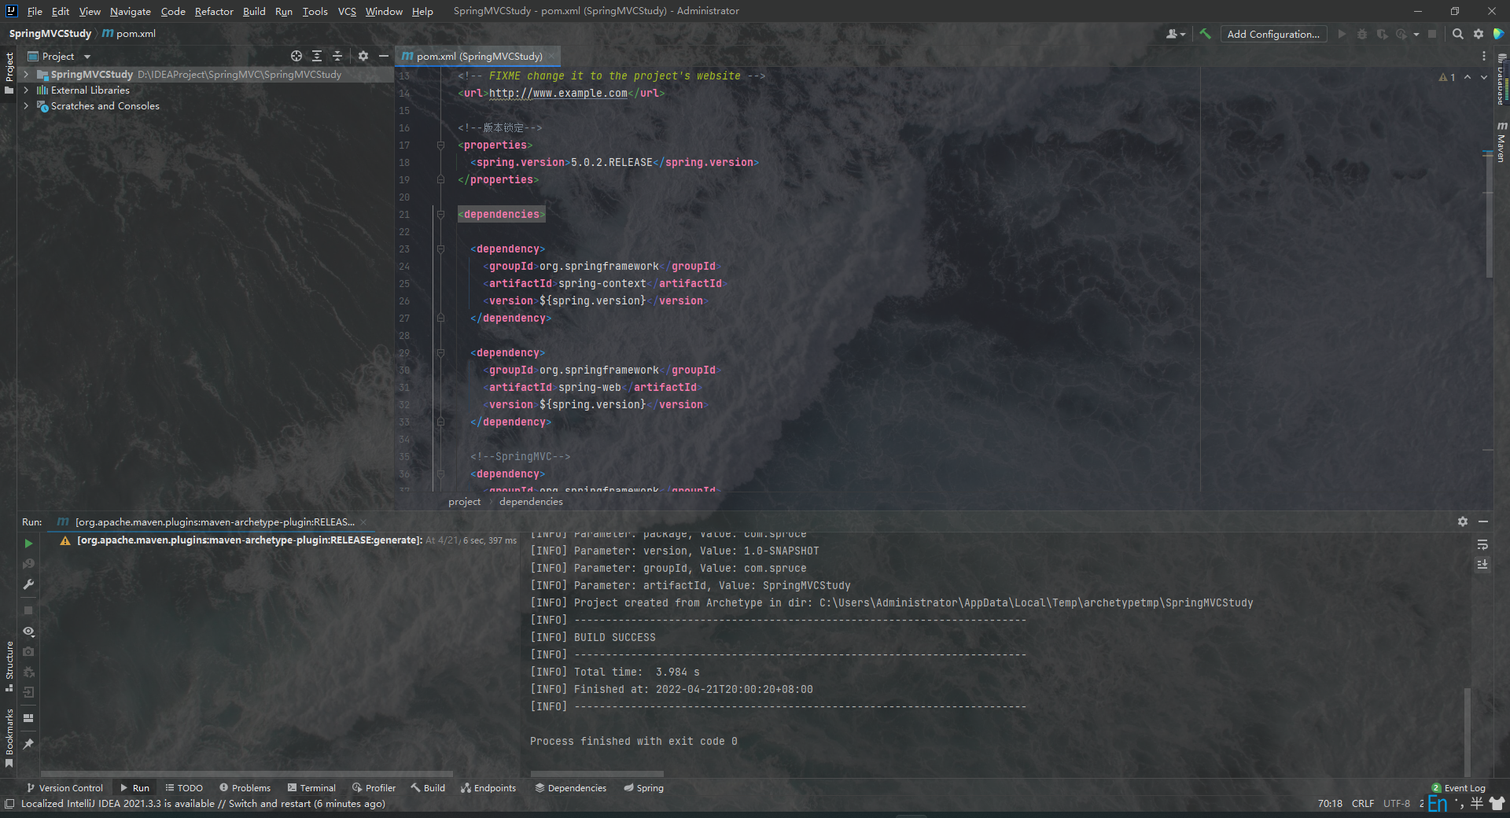Click the Debug bug icon in top toolbar
Screen dimensions: 1510x818
pos(1362,34)
